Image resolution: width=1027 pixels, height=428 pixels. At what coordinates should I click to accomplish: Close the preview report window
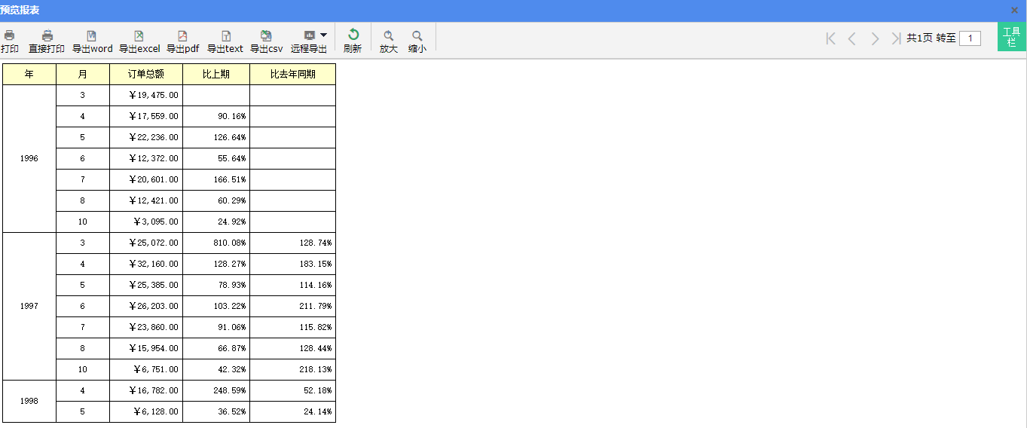click(x=1014, y=10)
